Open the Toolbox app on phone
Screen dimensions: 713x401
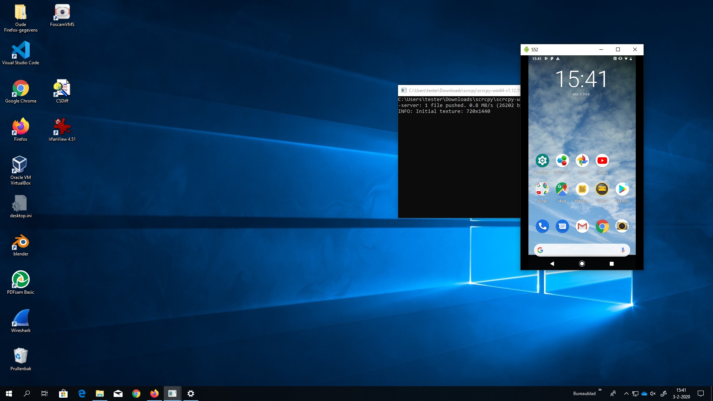click(602, 189)
